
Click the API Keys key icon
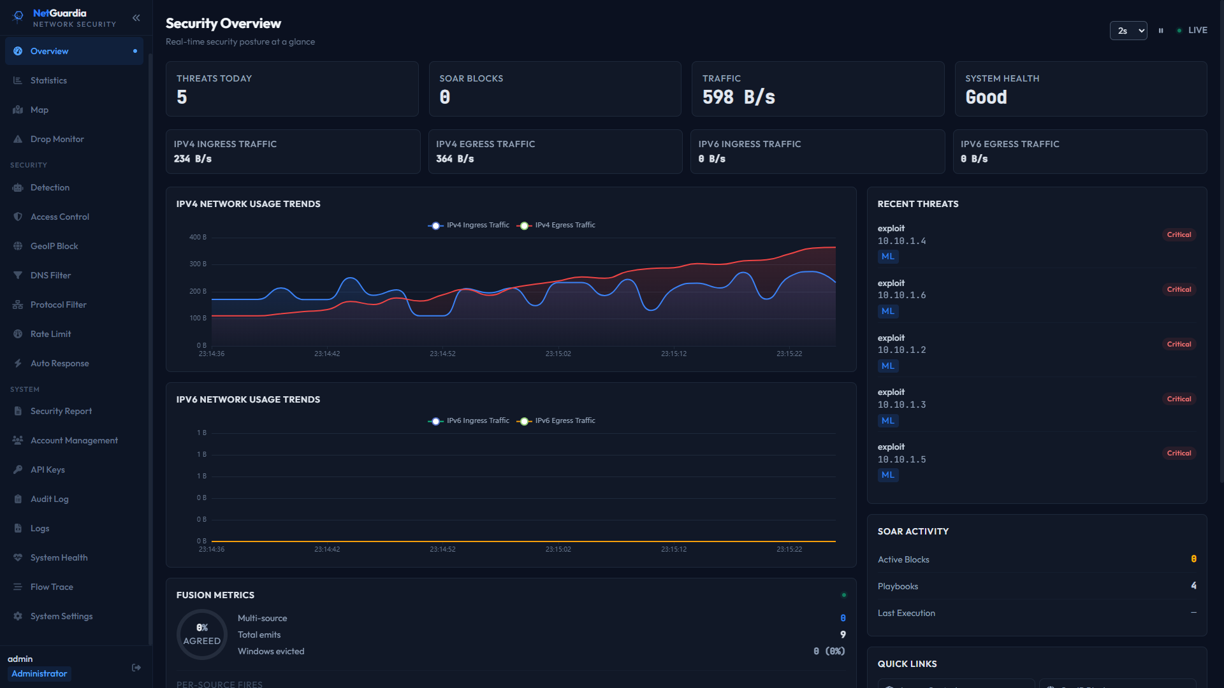click(x=18, y=469)
